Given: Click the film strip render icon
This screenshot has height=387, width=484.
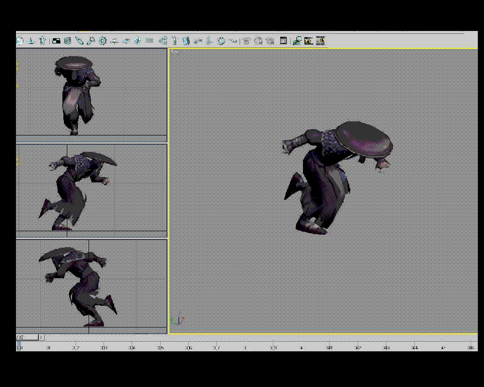Looking at the screenshot, I should coord(320,41).
